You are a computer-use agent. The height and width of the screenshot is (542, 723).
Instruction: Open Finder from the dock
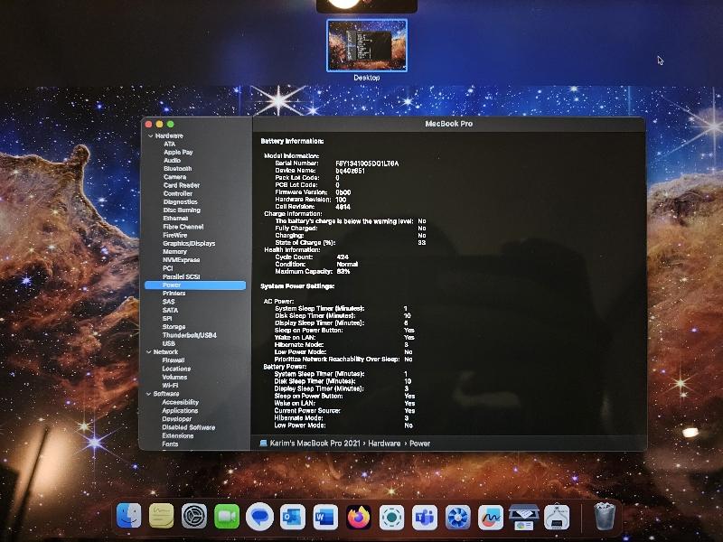pyautogui.click(x=129, y=517)
